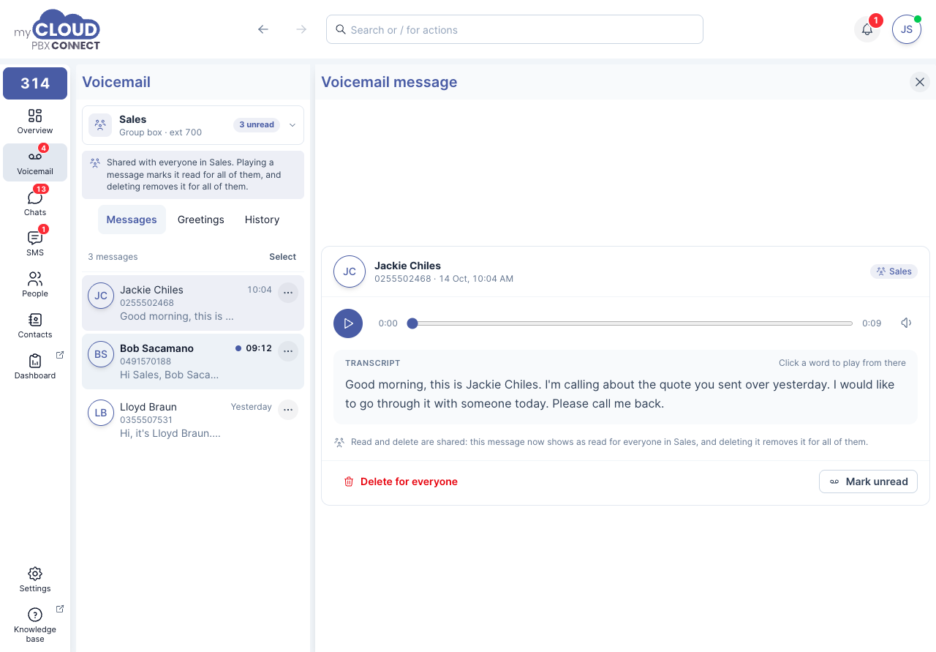Click the JC avatar in message header
Screen dimensions: 936x652
(x=350, y=271)
